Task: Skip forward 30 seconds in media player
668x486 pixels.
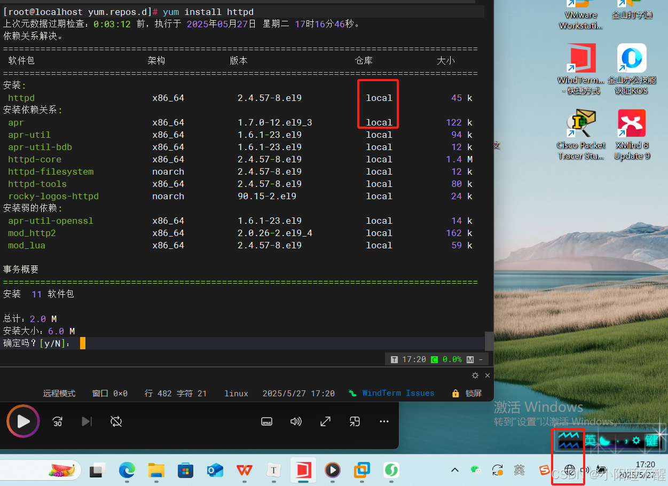Action: click(x=58, y=421)
